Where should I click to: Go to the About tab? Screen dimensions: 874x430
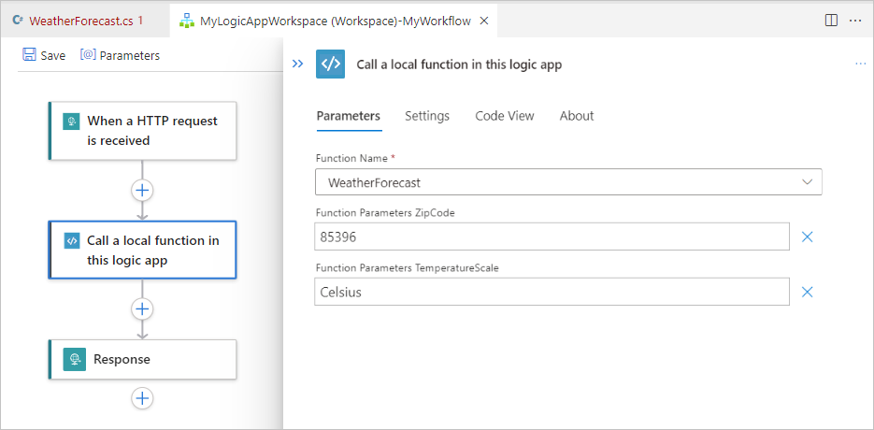577,116
